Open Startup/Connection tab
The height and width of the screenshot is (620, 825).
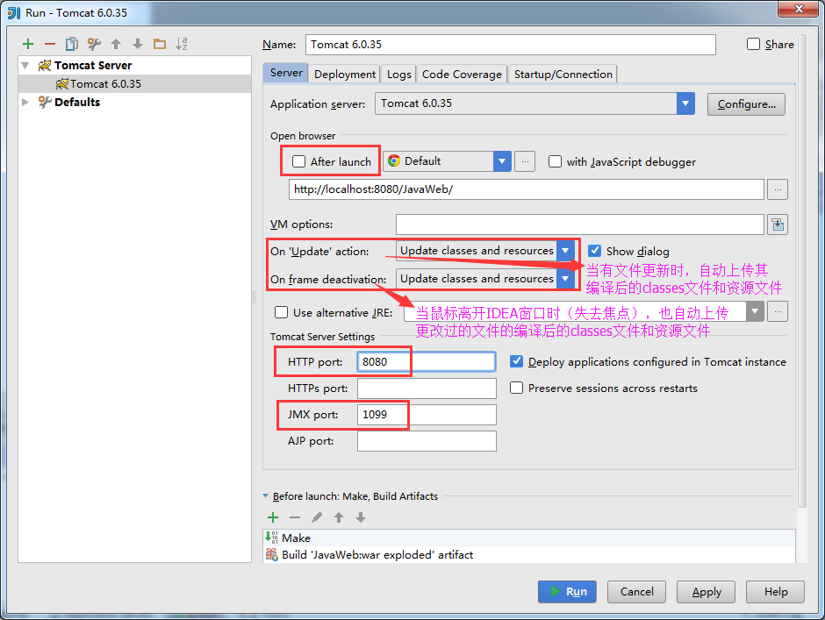pos(563,75)
